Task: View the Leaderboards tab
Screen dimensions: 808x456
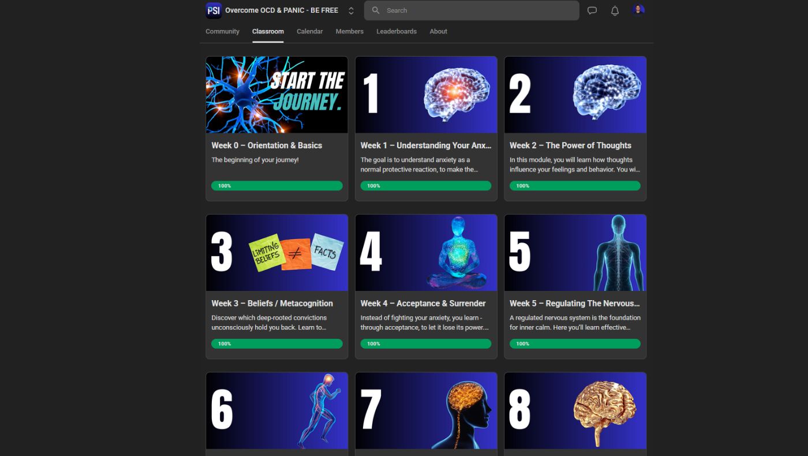Action: point(396,31)
